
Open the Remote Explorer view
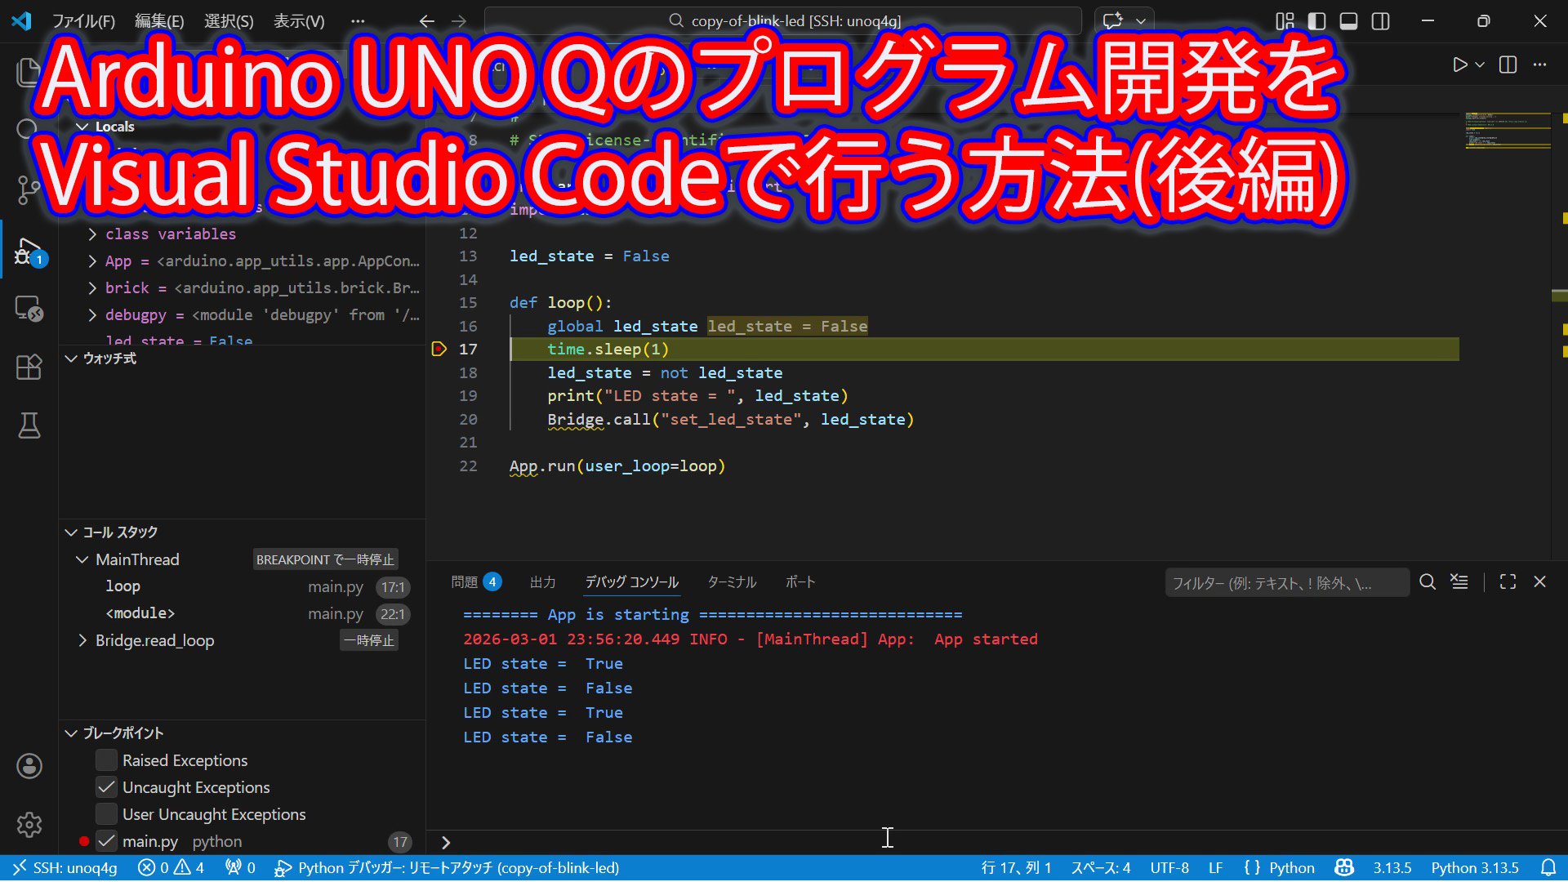pyautogui.click(x=29, y=309)
